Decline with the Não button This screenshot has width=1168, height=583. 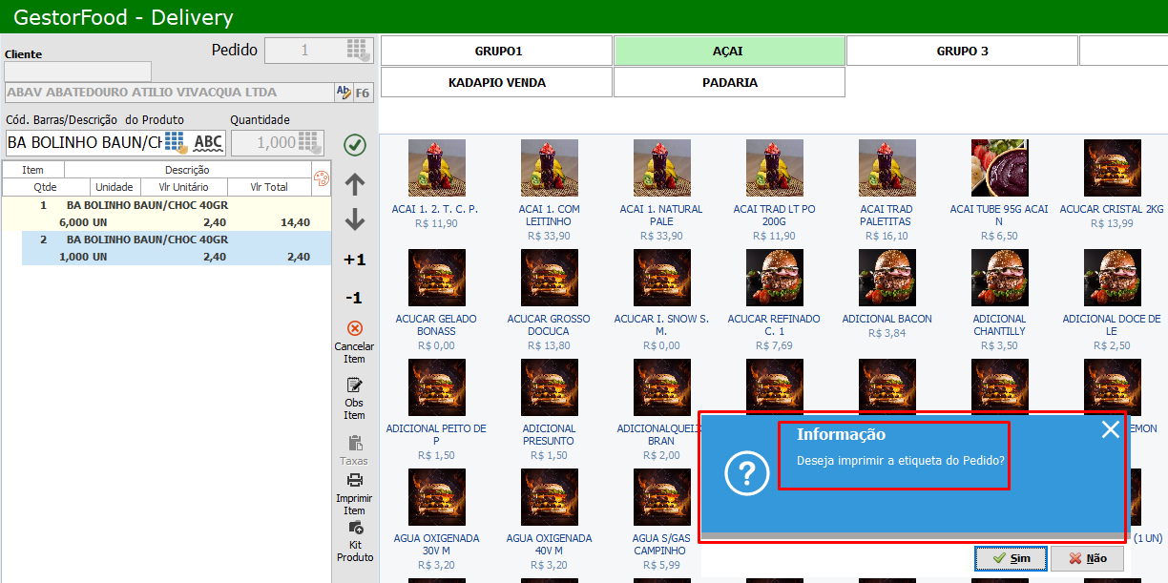coord(1087,558)
